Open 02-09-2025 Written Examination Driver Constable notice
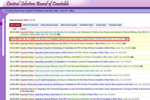This screenshot has height=100, width=150. pyautogui.click(x=67, y=94)
